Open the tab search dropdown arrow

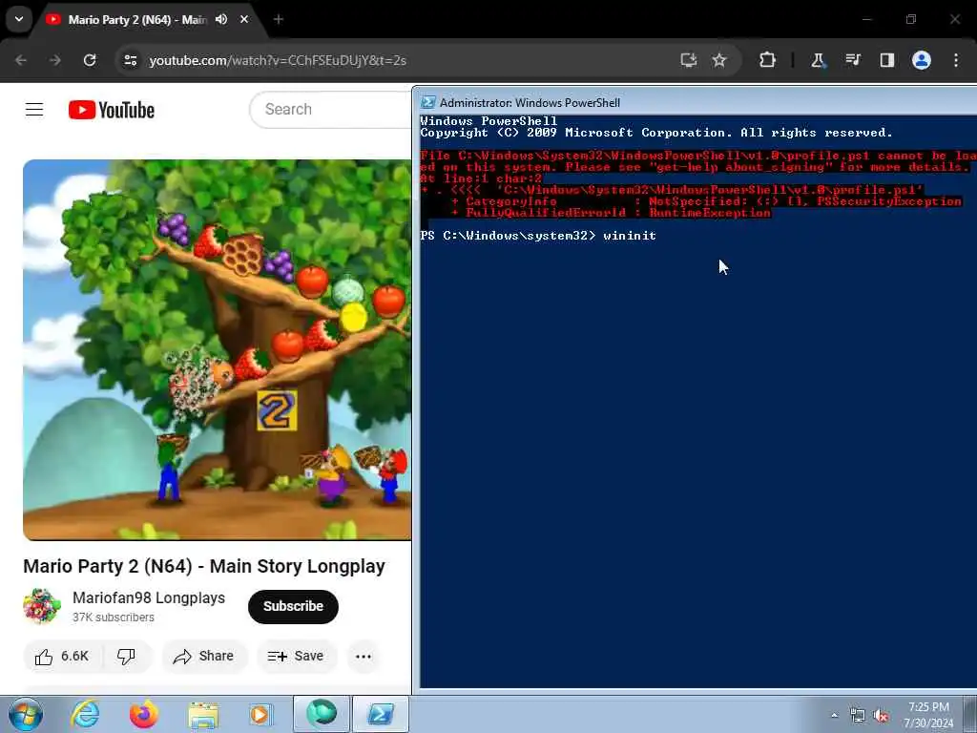coord(19,19)
